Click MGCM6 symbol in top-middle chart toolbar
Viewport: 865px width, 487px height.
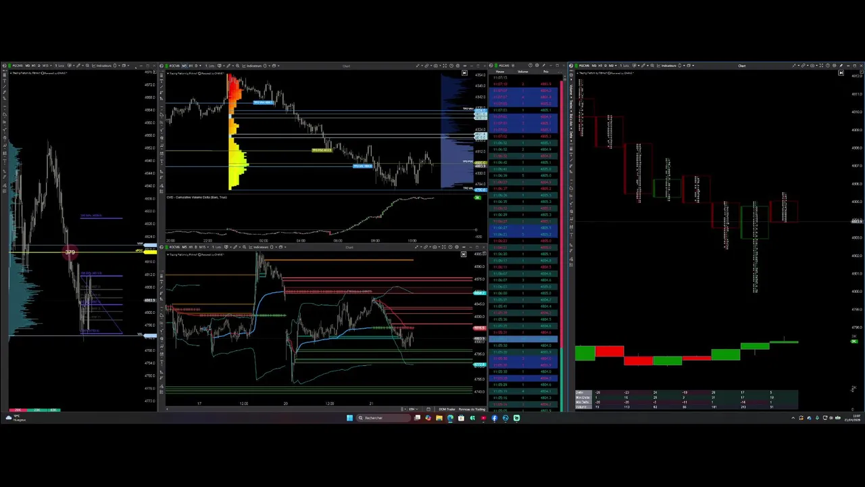[x=174, y=66]
